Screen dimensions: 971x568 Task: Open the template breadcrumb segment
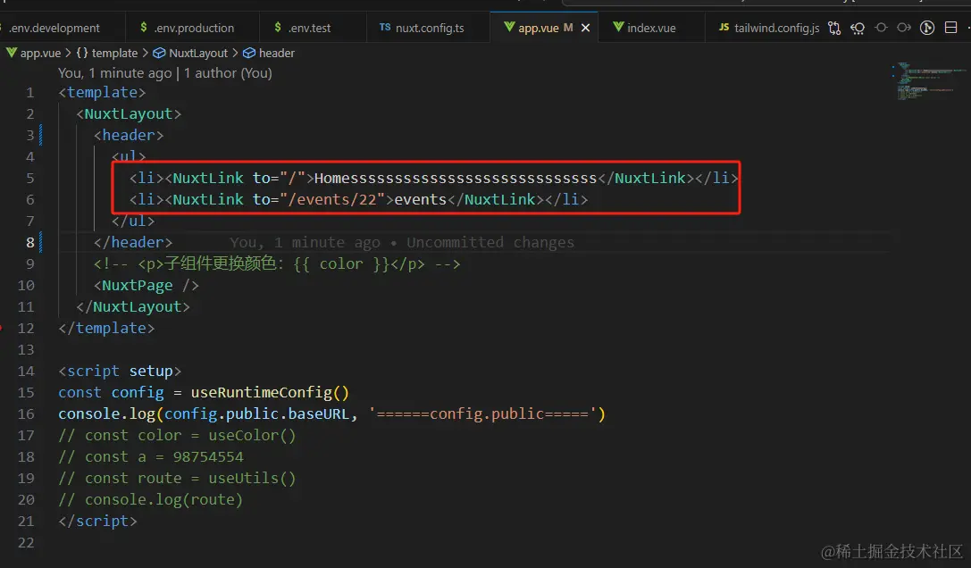coord(107,54)
